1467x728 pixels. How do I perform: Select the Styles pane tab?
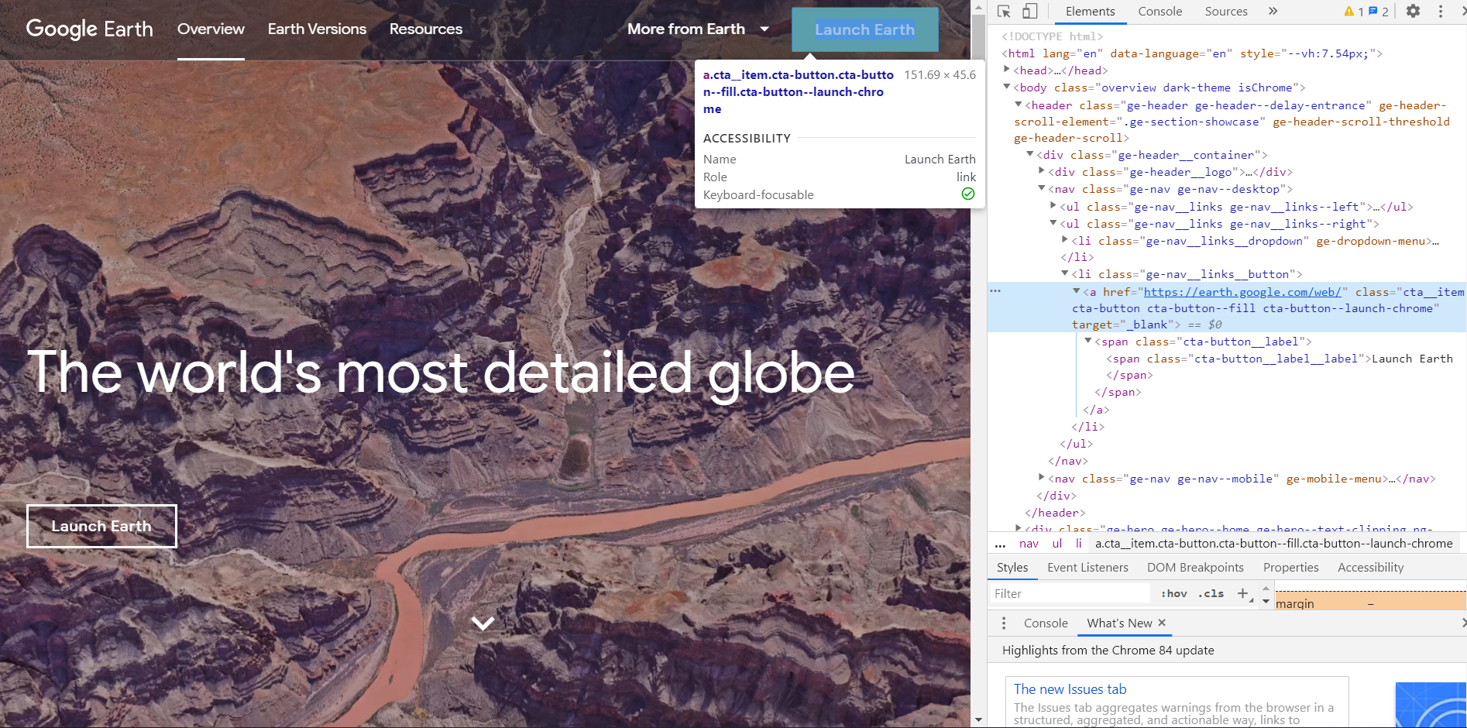click(1012, 568)
